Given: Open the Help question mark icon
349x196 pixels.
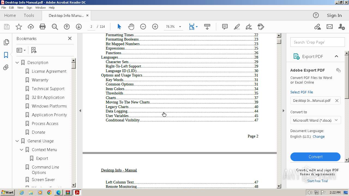Looking at the screenshot, I should pos(316,15).
